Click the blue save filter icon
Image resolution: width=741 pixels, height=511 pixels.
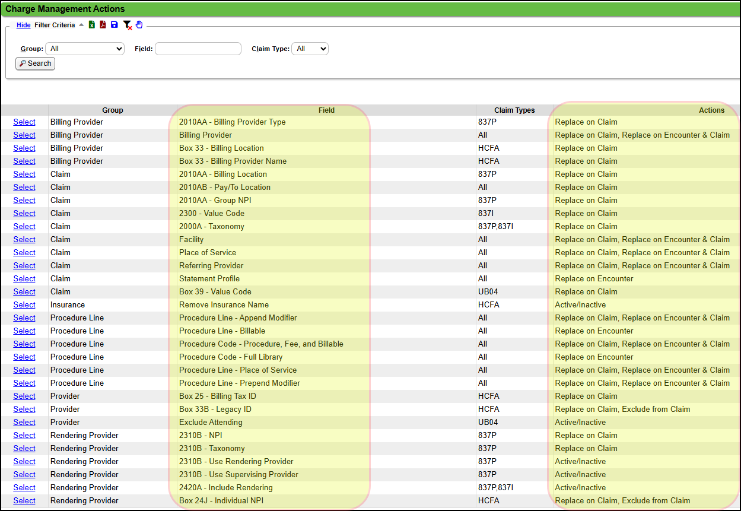point(115,25)
